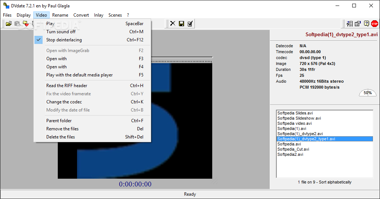This screenshot has width=380, height=199.
Task: Click the red file title Softpedia(1)_dvtype2_type1.avi
Action: 341,35
